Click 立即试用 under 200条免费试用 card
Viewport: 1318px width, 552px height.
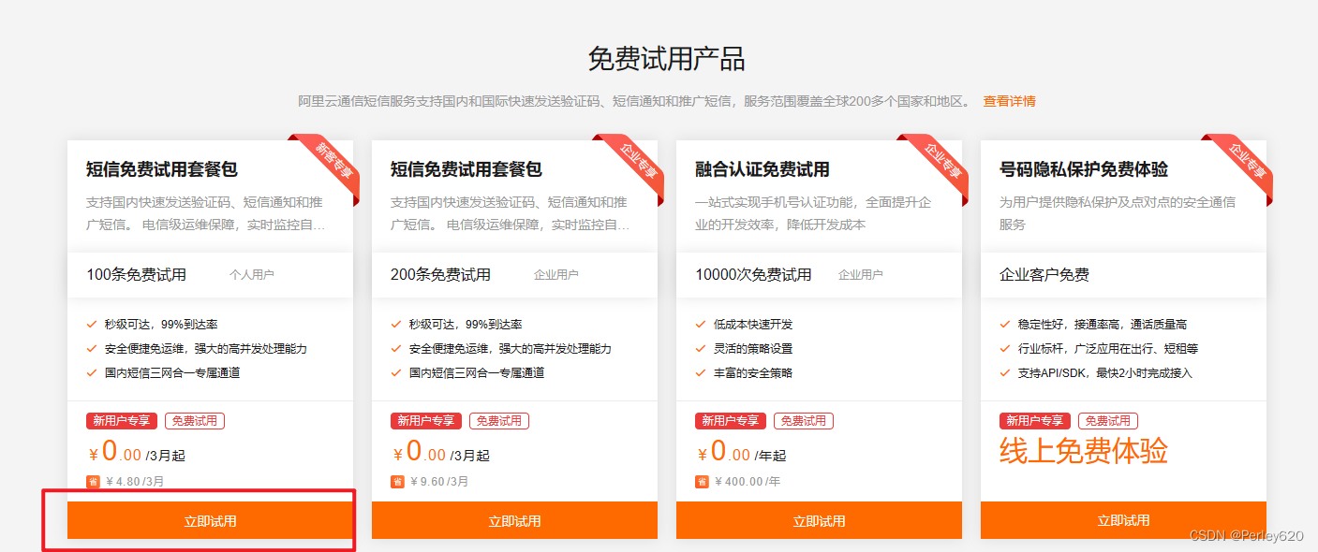[x=514, y=520]
